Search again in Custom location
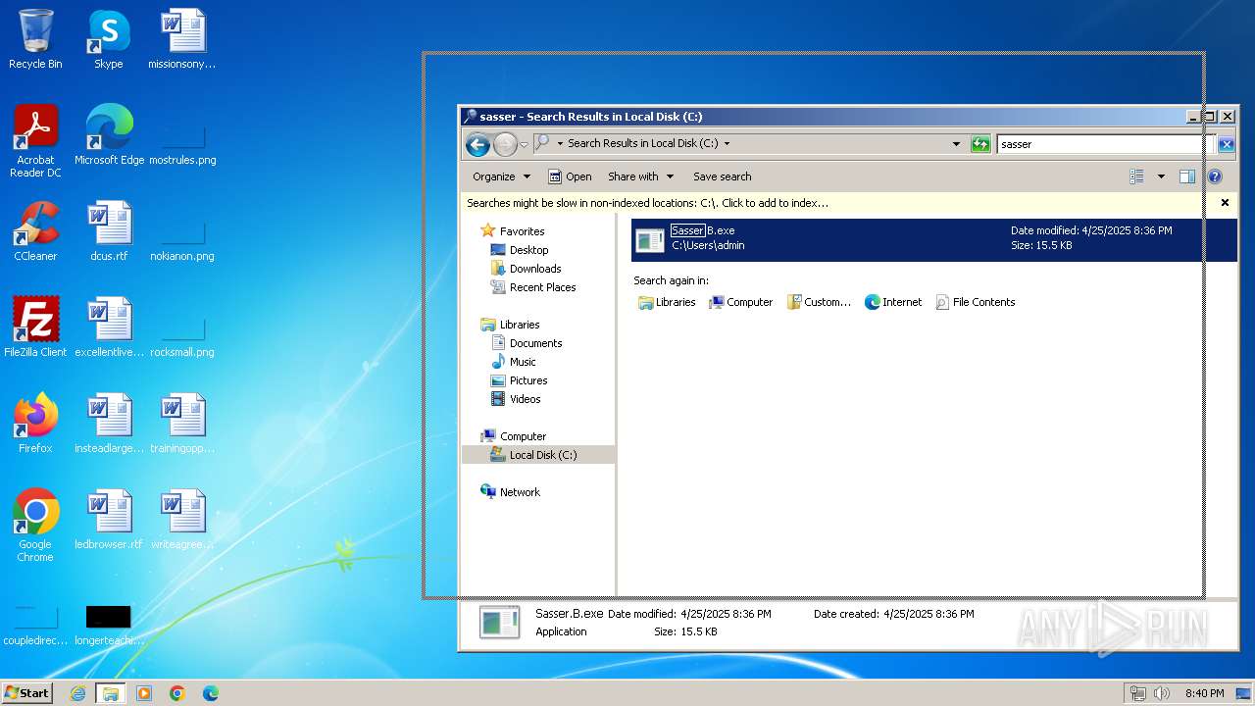Viewport: 1255px width, 706px height. [819, 302]
